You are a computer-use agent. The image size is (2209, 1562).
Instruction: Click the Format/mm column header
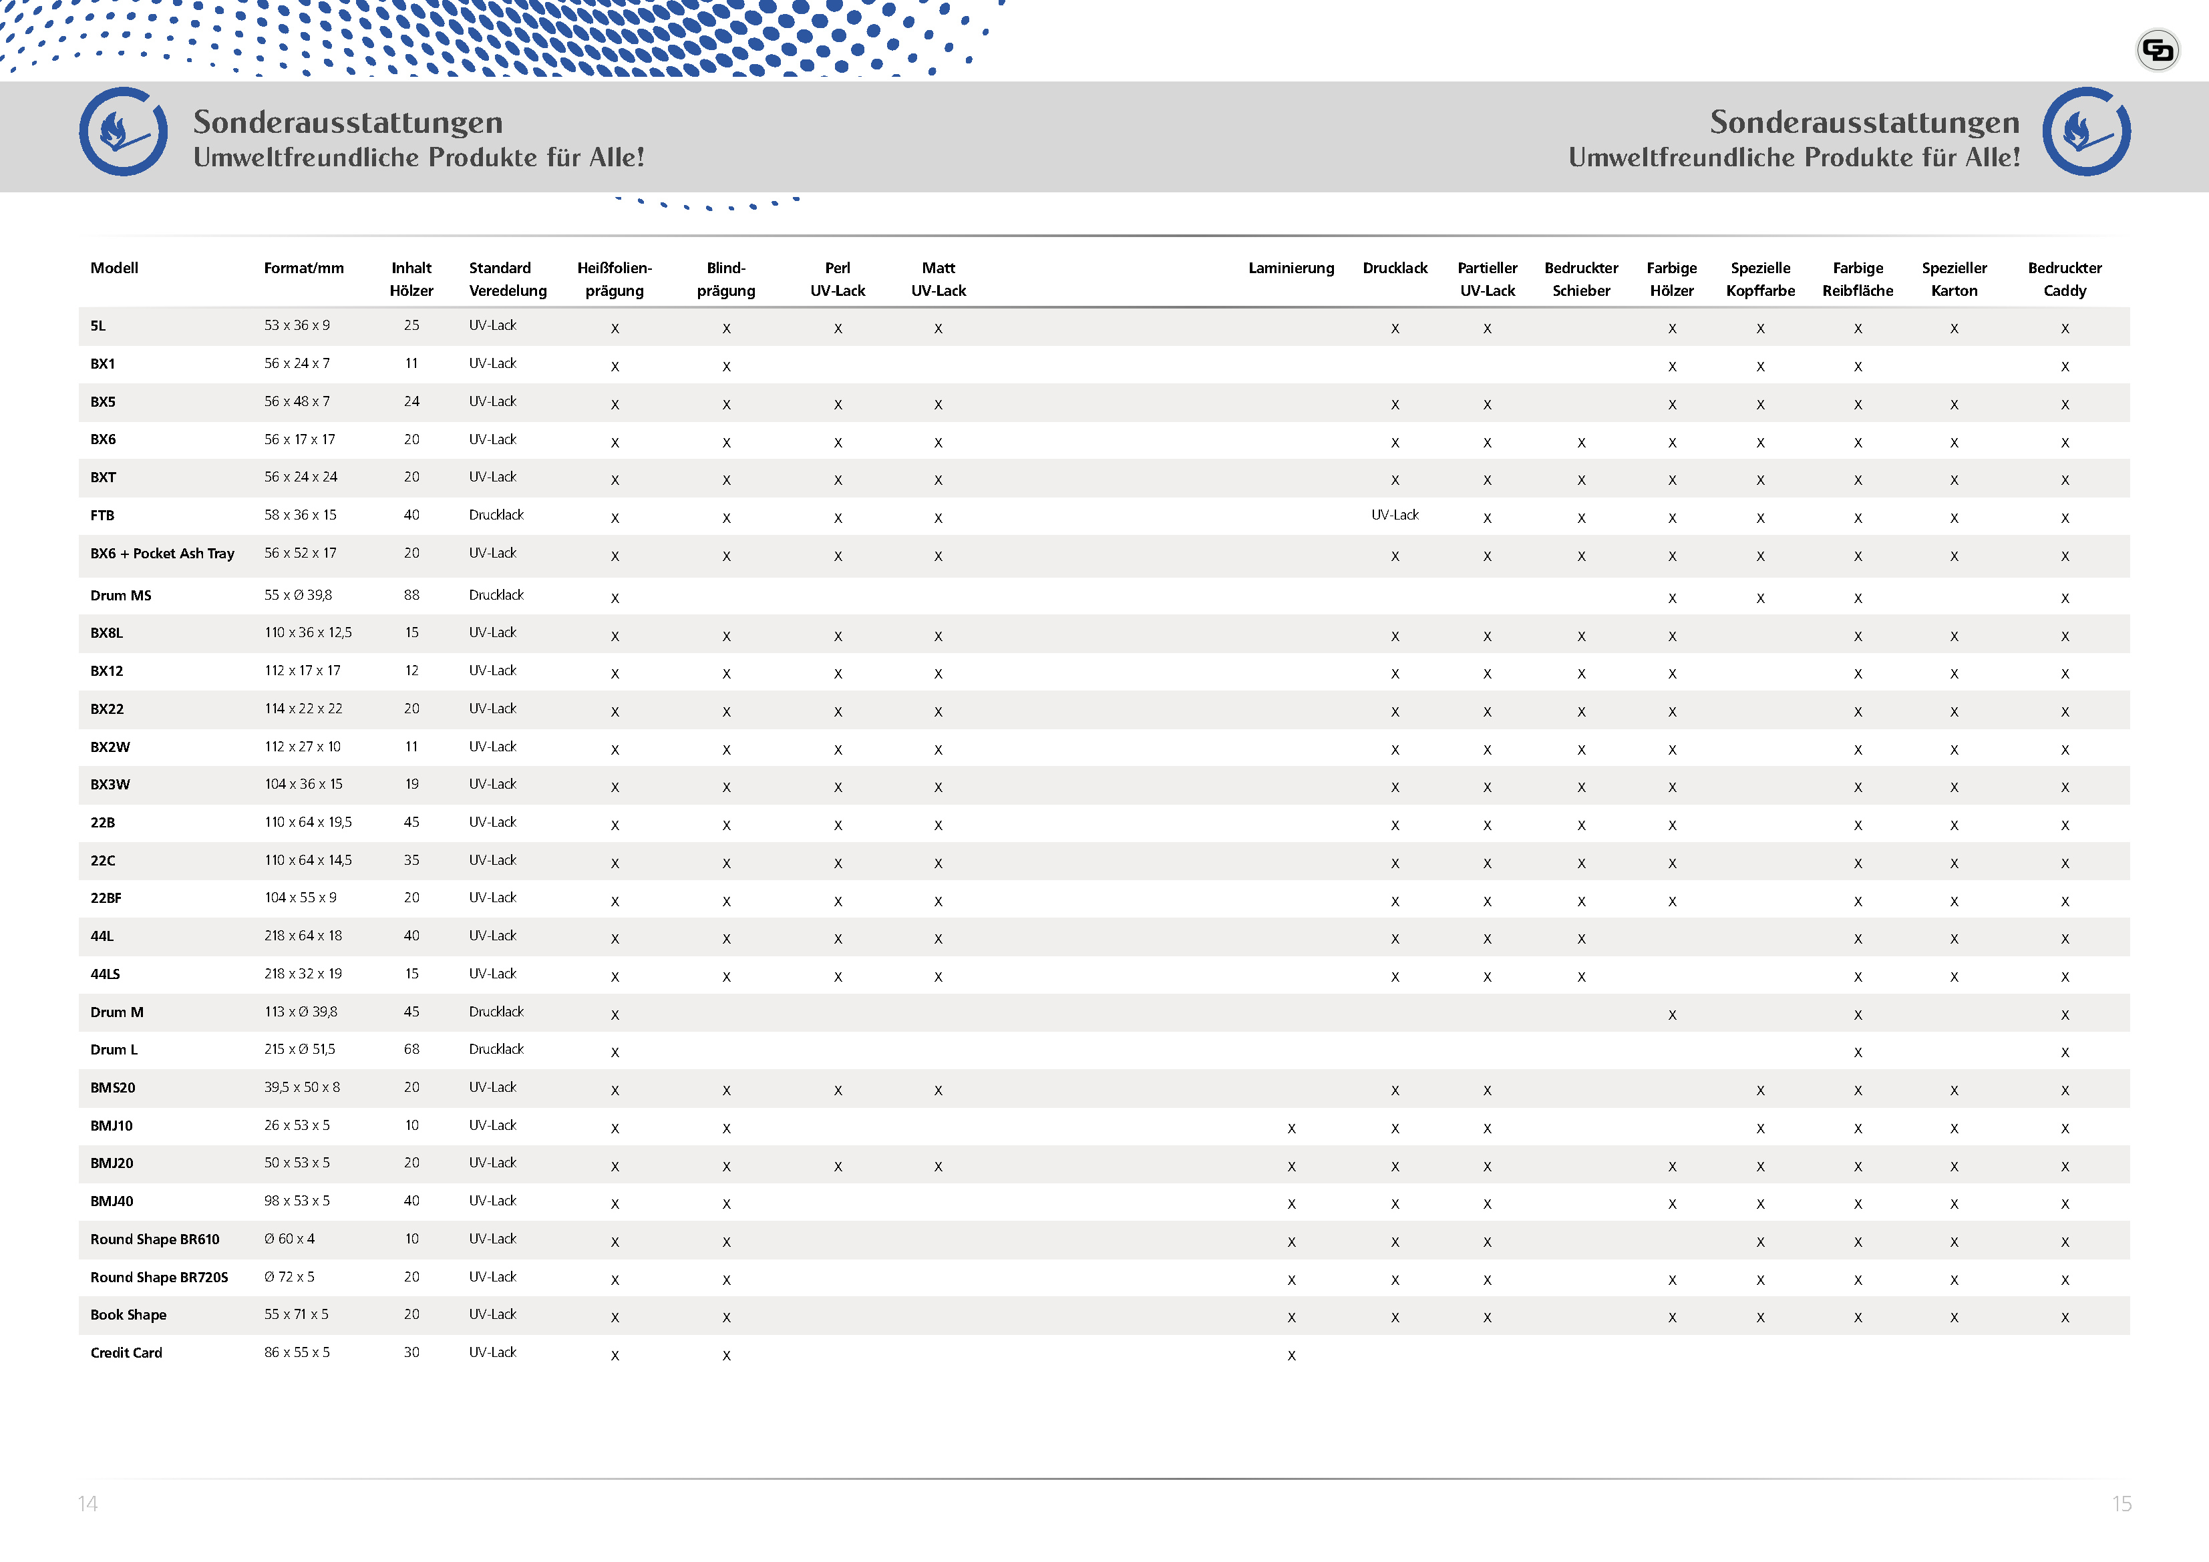[x=304, y=268]
